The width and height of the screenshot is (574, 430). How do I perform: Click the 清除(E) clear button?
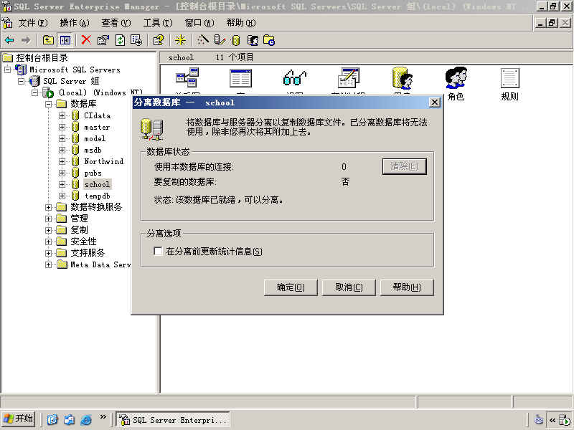405,166
